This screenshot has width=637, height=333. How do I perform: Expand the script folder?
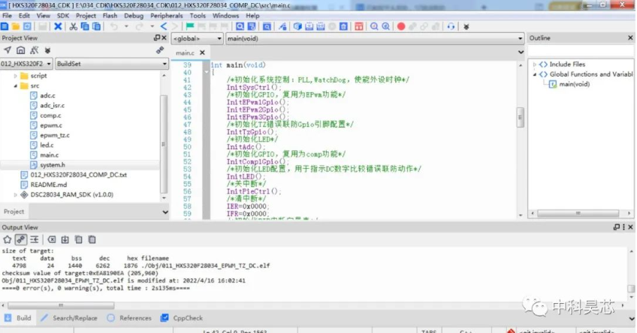[x=16, y=76]
